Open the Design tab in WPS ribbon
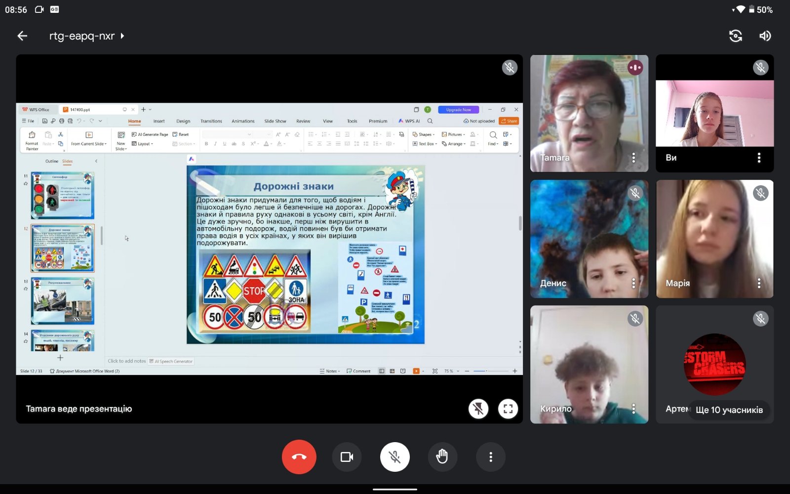Screen dimensions: 790x494 (x=183, y=121)
